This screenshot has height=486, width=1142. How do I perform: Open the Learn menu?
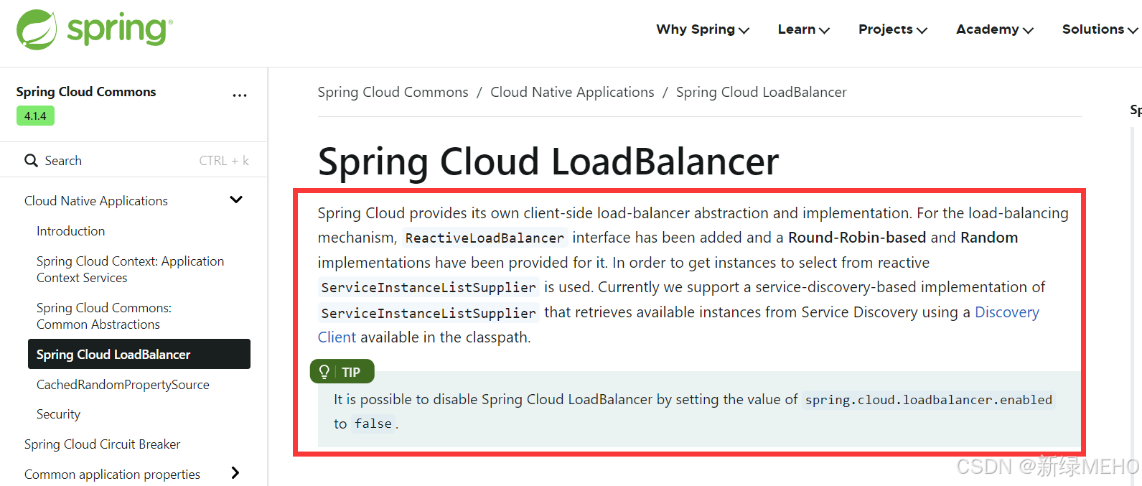(804, 29)
